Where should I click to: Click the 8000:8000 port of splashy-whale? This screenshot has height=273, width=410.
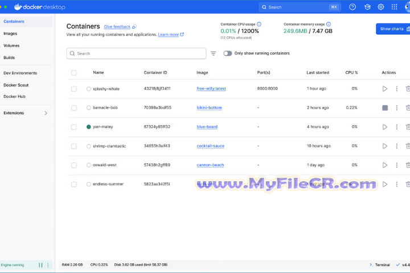point(267,89)
